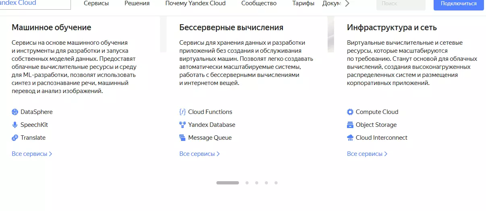
Task: Go to the fourth carousel slide dot
Action: click(x=266, y=183)
